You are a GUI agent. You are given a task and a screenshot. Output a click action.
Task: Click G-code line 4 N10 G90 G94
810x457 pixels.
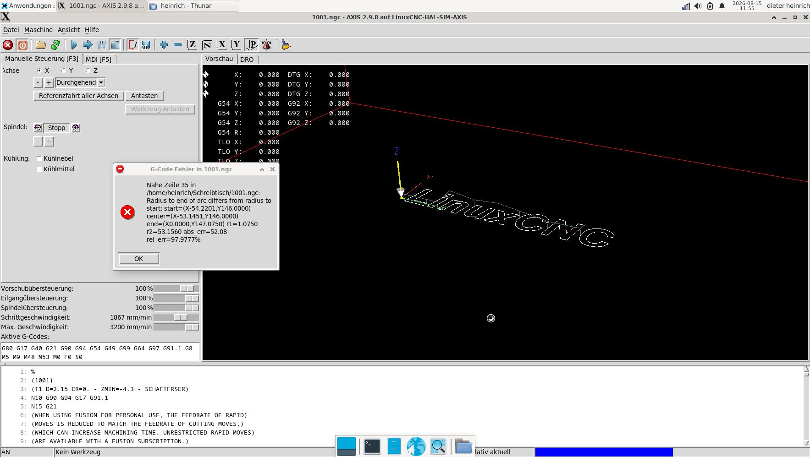tap(70, 398)
